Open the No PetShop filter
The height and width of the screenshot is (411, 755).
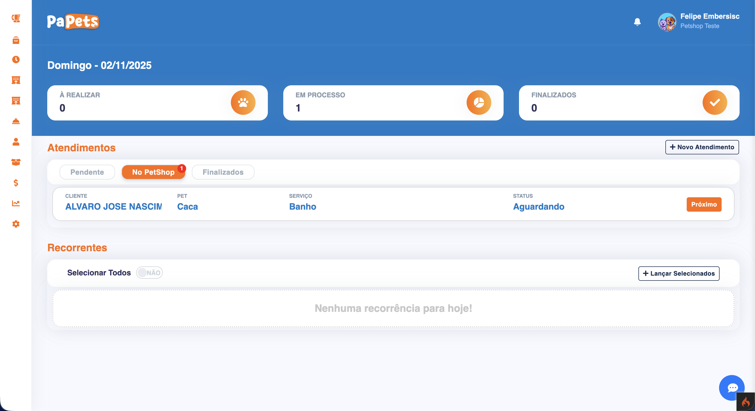[153, 172]
